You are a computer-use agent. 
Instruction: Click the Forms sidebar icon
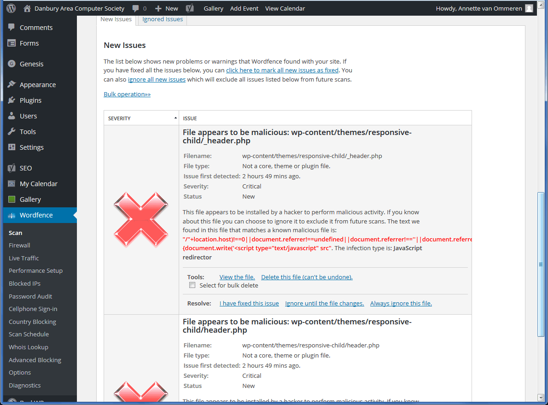12,43
